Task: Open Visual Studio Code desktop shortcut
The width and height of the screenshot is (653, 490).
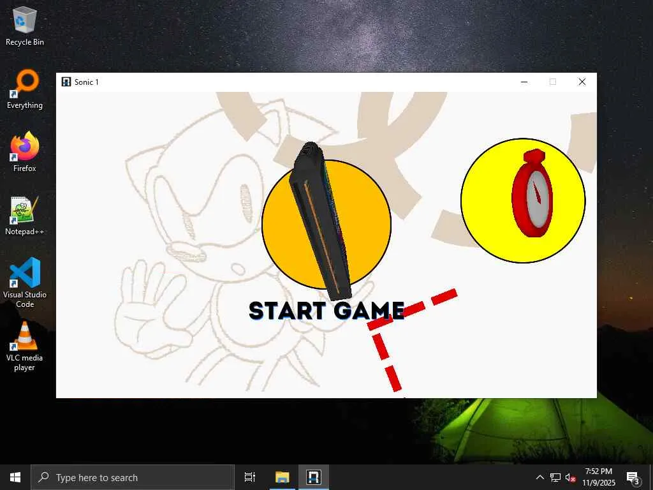Action: point(25,283)
